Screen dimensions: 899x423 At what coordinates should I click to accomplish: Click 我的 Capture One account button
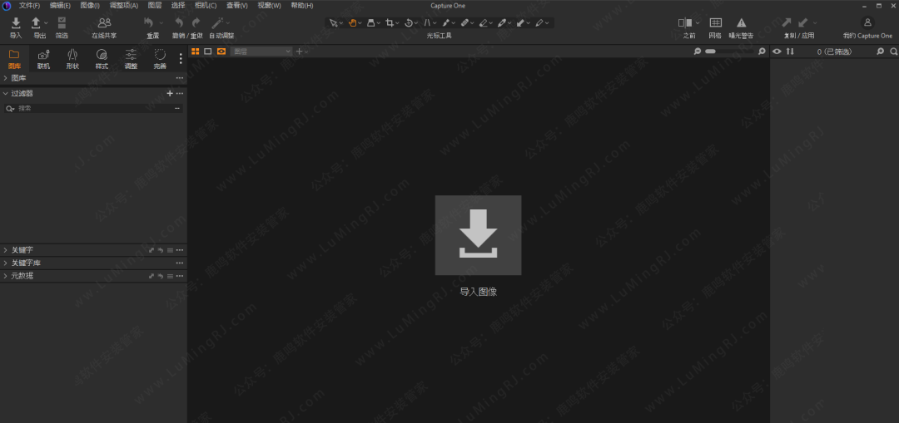click(867, 28)
